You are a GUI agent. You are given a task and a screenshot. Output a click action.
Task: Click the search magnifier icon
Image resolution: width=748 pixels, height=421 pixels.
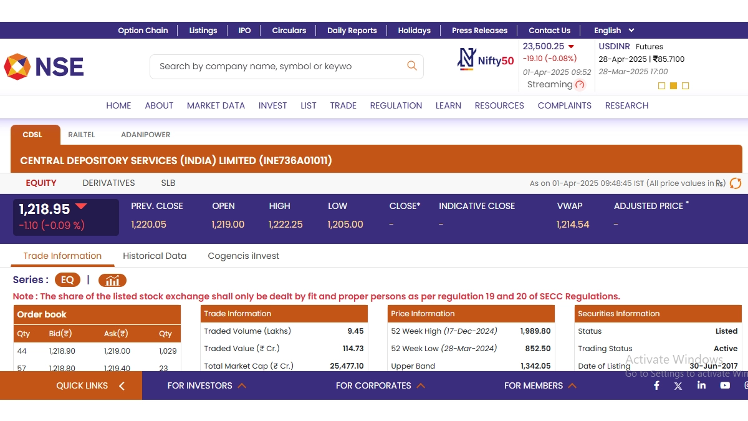tap(411, 65)
